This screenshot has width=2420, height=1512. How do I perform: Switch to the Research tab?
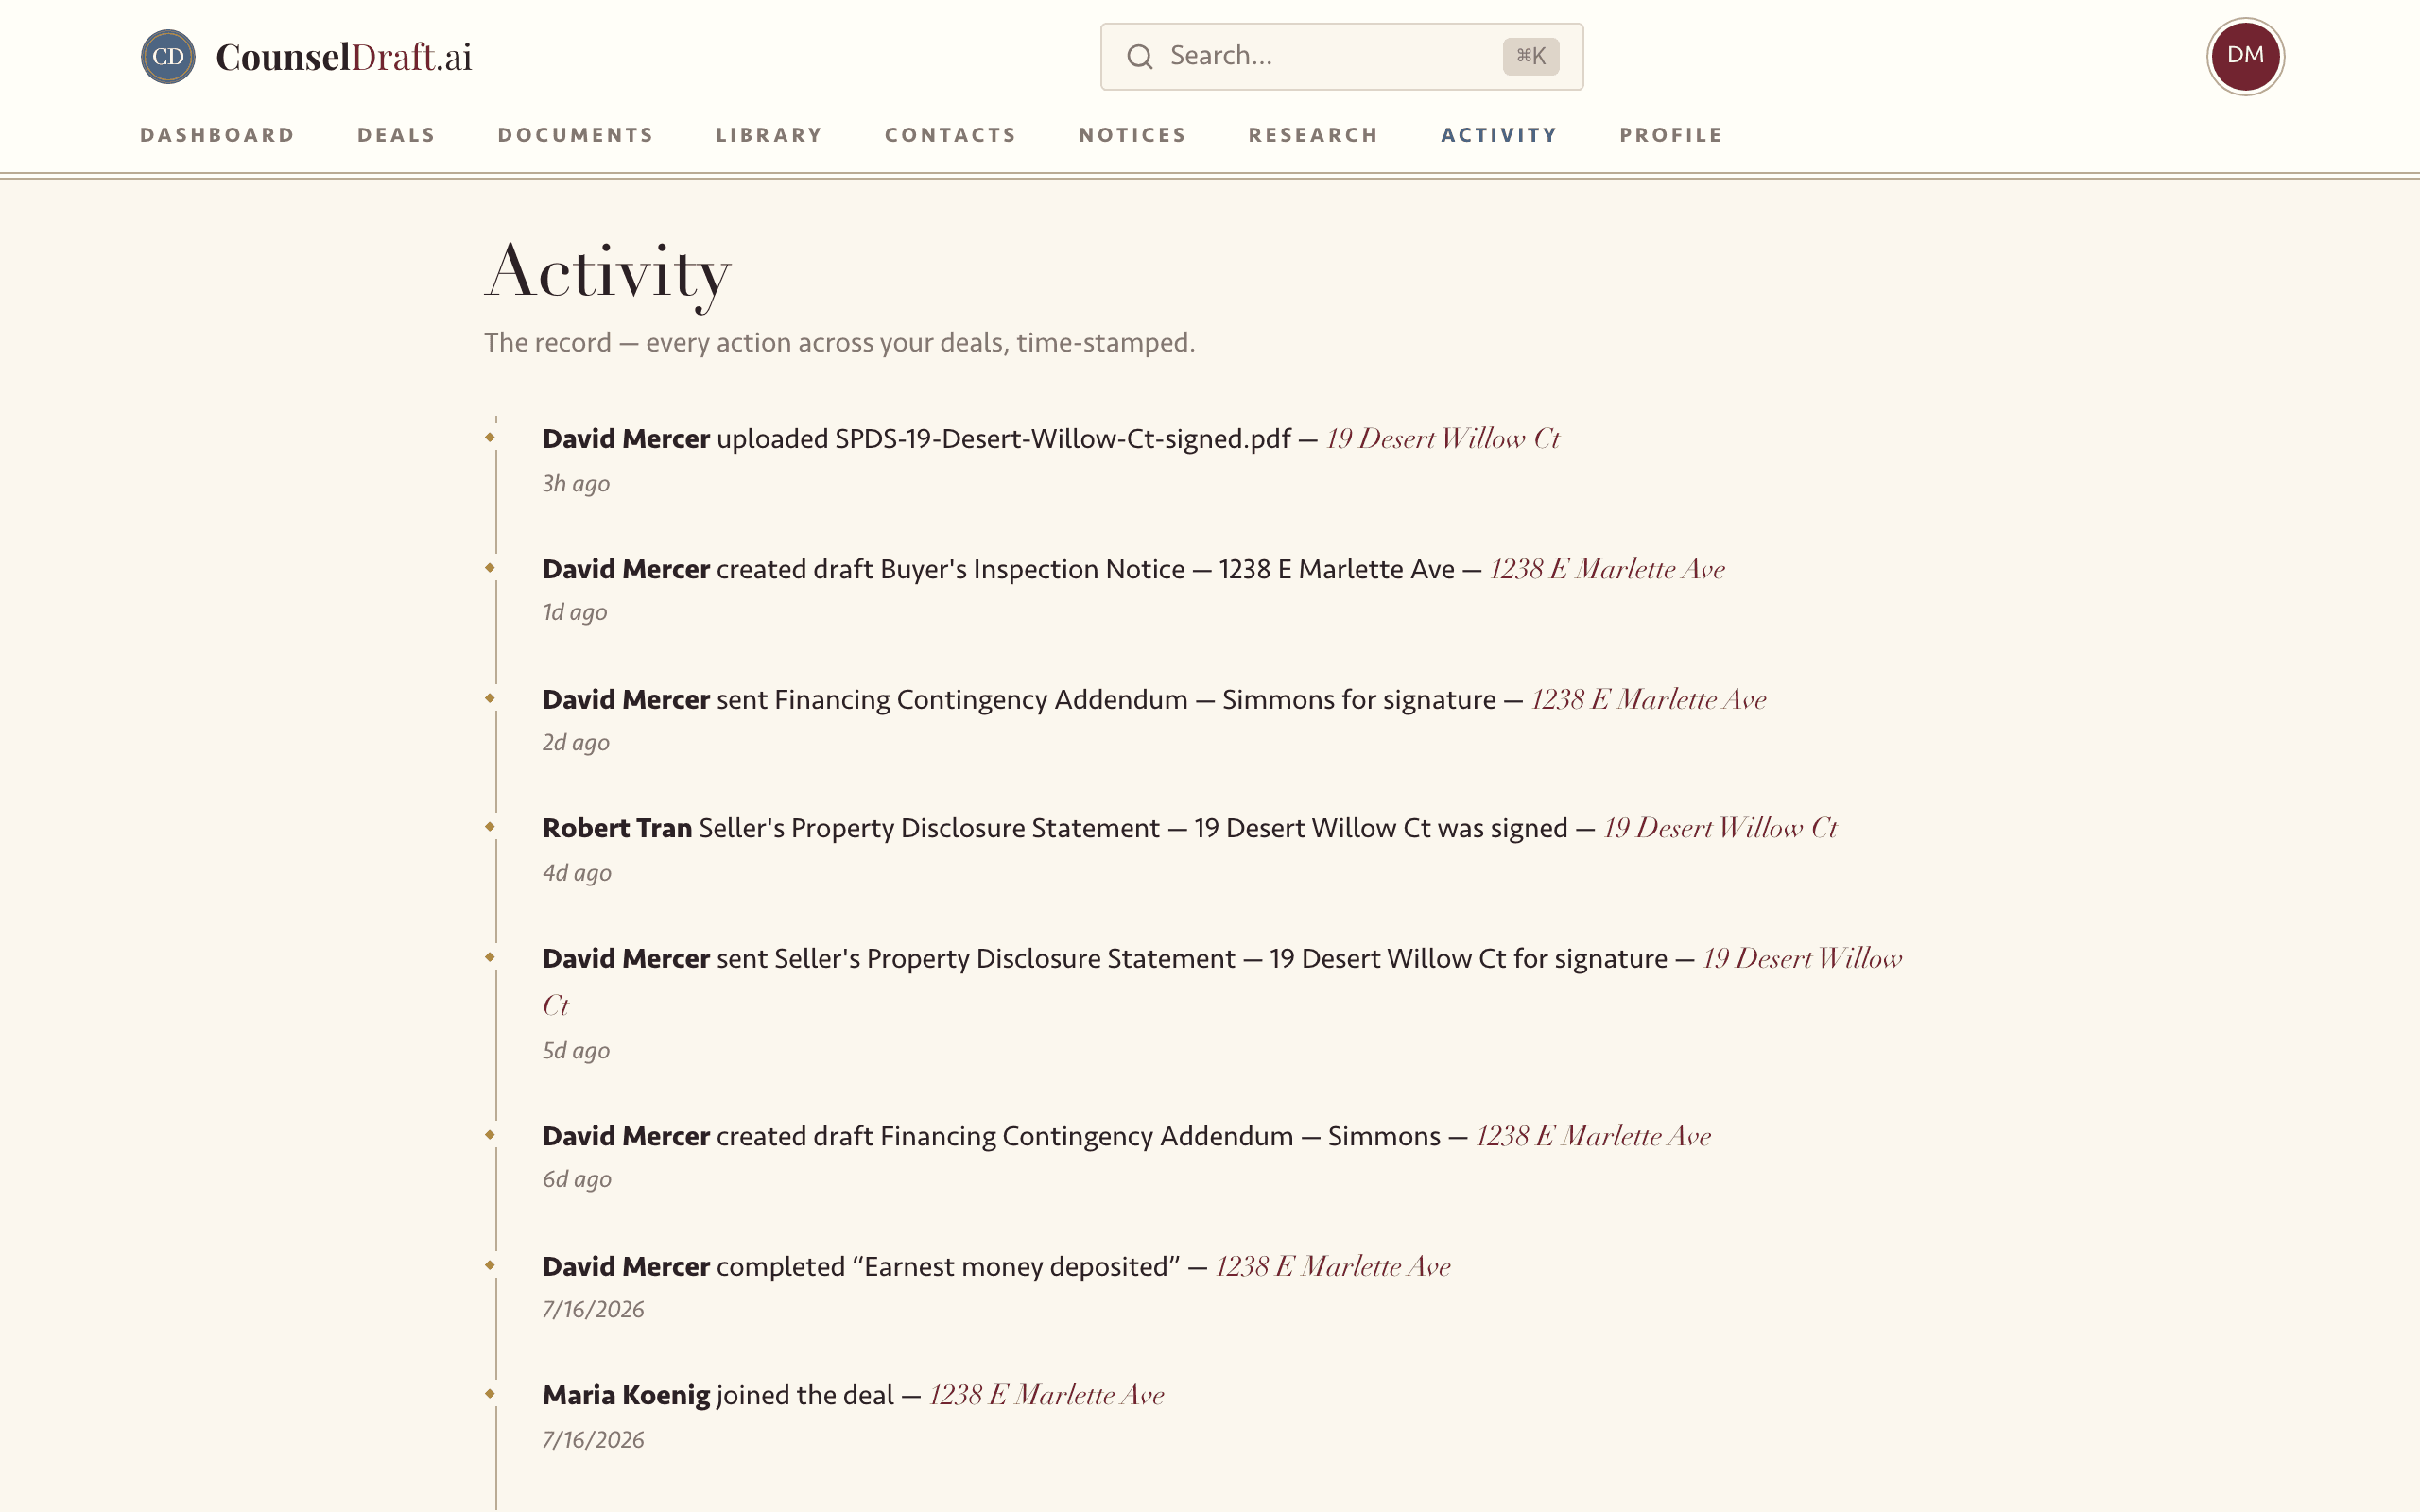tap(1314, 135)
